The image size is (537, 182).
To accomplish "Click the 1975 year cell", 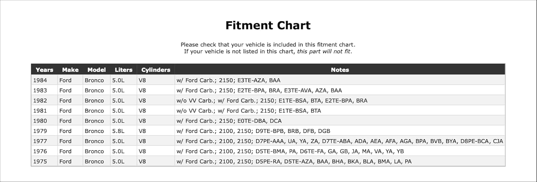I will (x=40, y=161).
